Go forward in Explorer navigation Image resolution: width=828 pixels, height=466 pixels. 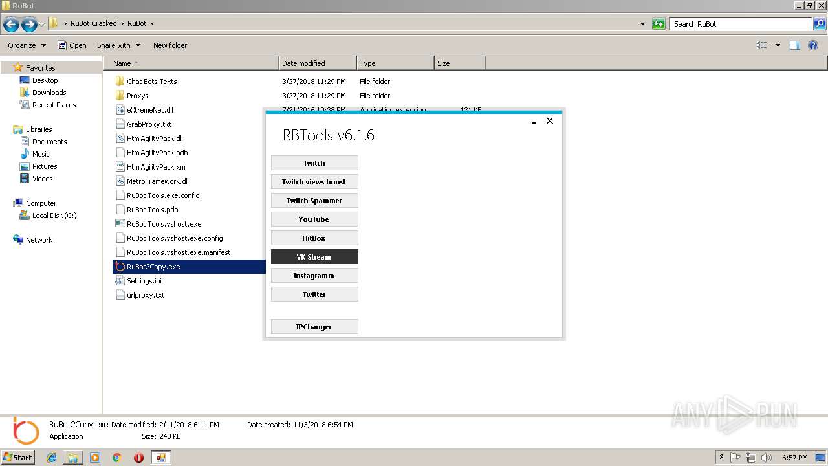click(29, 25)
